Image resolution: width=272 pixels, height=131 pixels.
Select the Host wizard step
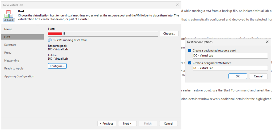click(7, 37)
